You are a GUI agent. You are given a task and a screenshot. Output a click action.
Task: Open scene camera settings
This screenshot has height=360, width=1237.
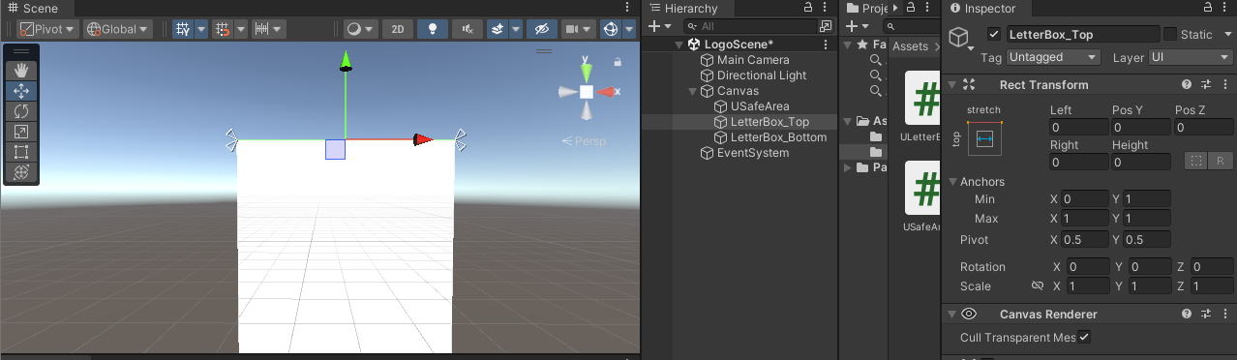(x=579, y=29)
